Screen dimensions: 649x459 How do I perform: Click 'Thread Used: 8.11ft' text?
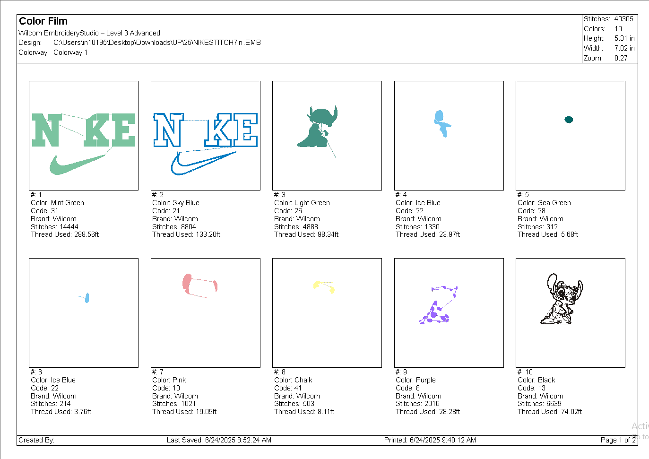[x=304, y=412]
